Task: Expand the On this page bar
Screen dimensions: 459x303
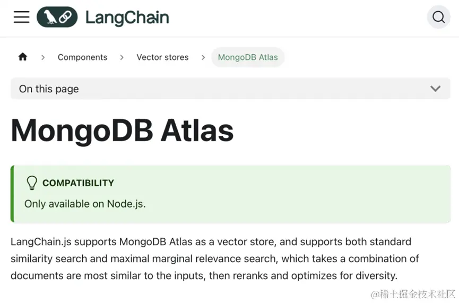Action: click(x=230, y=89)
